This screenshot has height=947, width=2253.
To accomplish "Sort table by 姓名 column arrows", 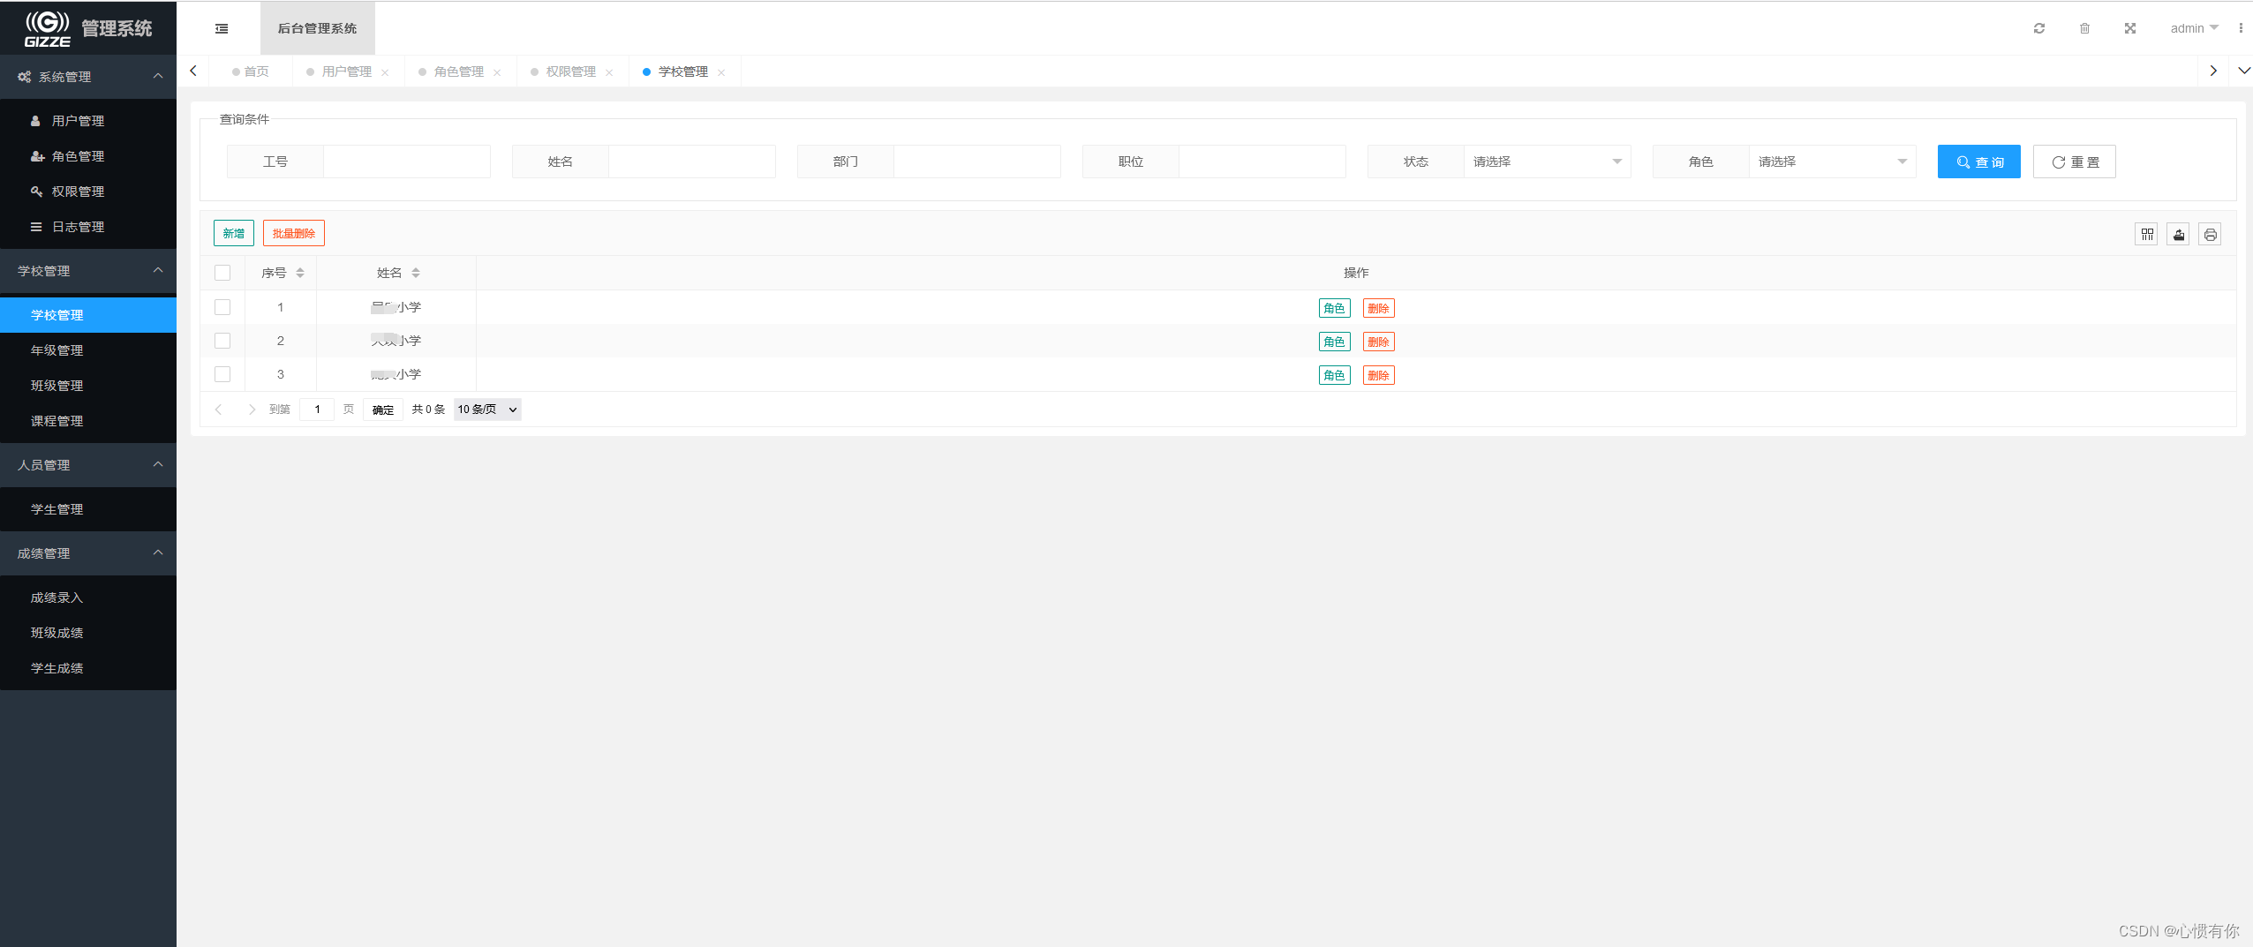I will [416, 273].
